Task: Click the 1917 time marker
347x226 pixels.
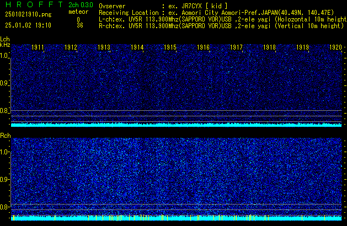Action: [x=236, y=47]
